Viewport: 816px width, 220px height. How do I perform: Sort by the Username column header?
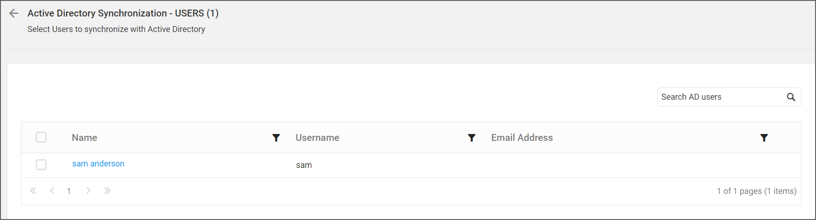coord(318,138)
